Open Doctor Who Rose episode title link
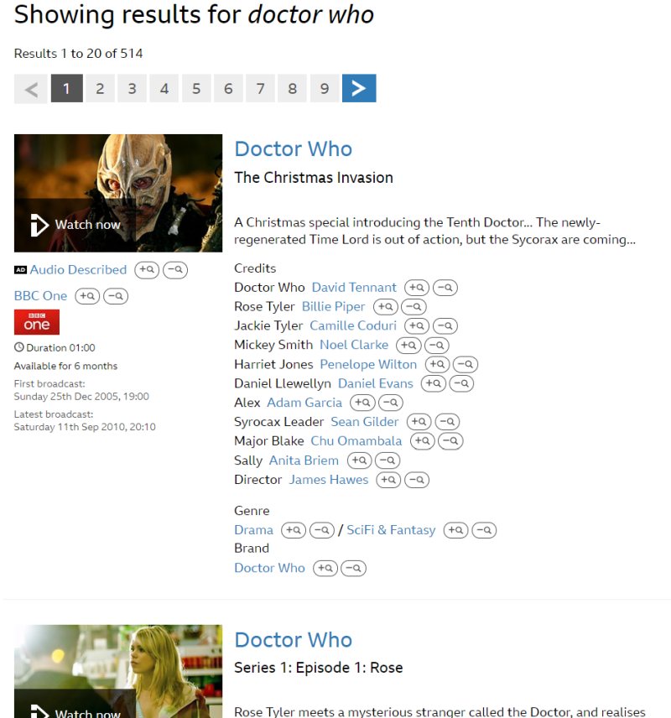The width and height of the screenshot is (671, 718). point(293,640)
